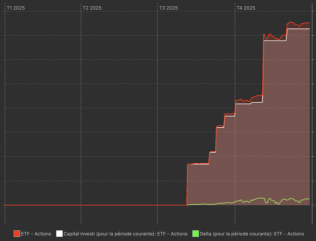Click the T3 2025 axis label
The image size is (316, 241).
coord(169,8)
